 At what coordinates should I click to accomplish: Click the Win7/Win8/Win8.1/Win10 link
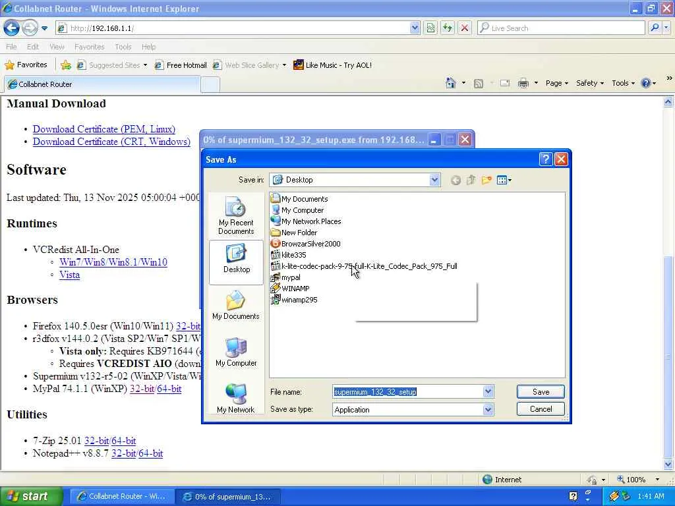[x=113, y=262]
